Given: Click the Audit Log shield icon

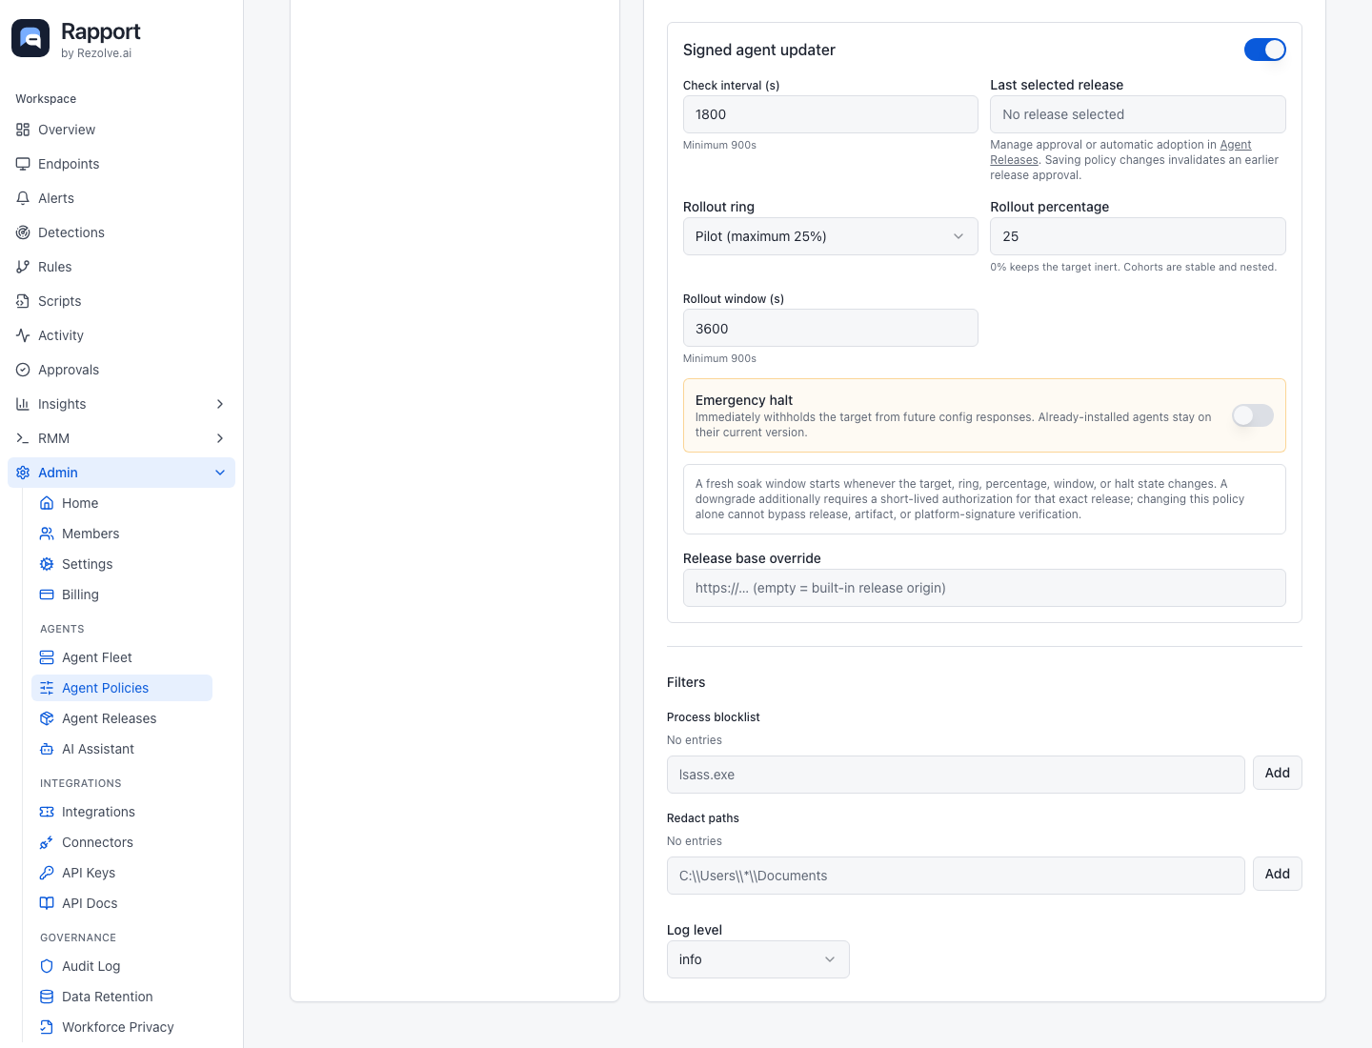Looking at the screenshot, I should (47, 966).
